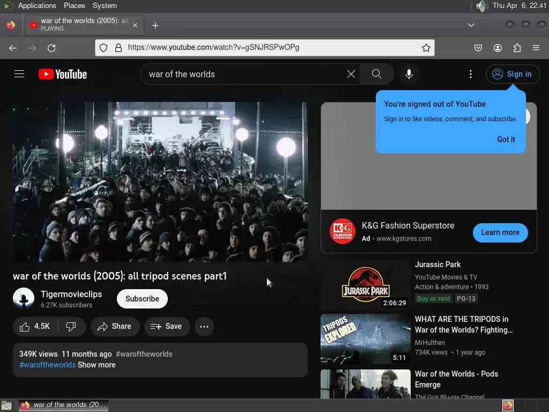Start voice search with the microphone
This screenshot has height=412, width=549.
[409, 74]
